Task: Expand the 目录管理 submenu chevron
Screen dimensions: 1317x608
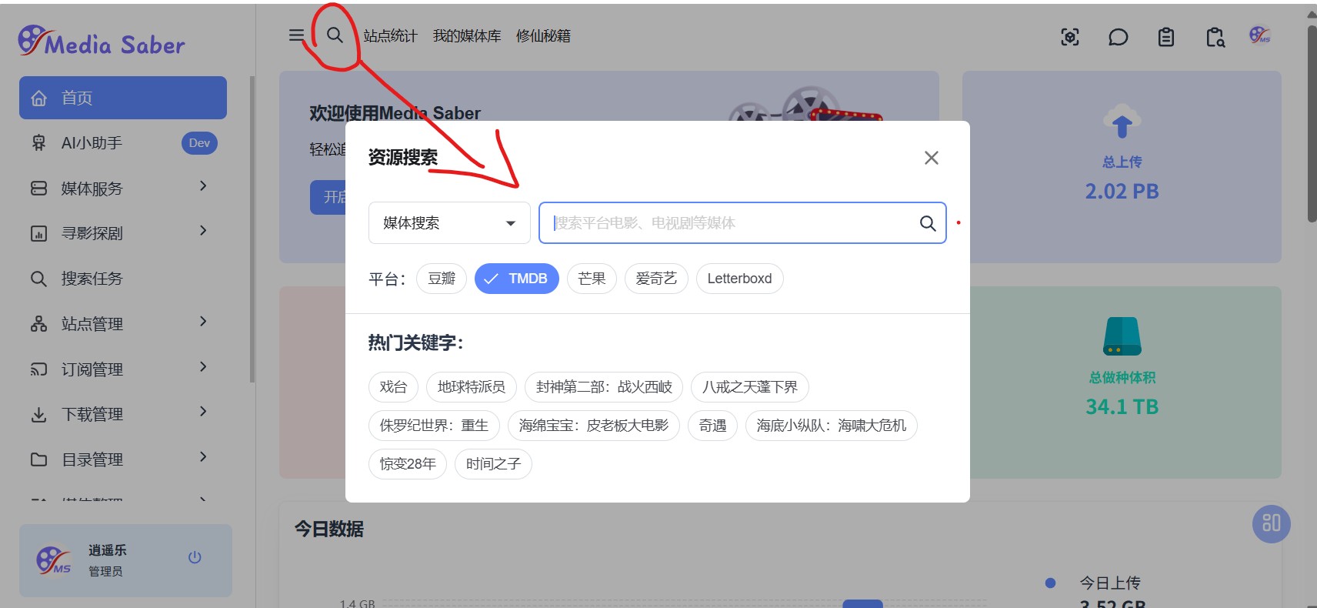Action: pyautogui.click(x=203, y=457)
